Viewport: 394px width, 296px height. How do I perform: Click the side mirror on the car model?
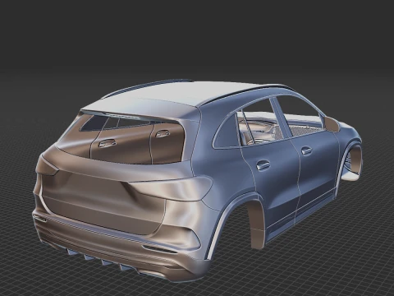(x=332, y=124)
